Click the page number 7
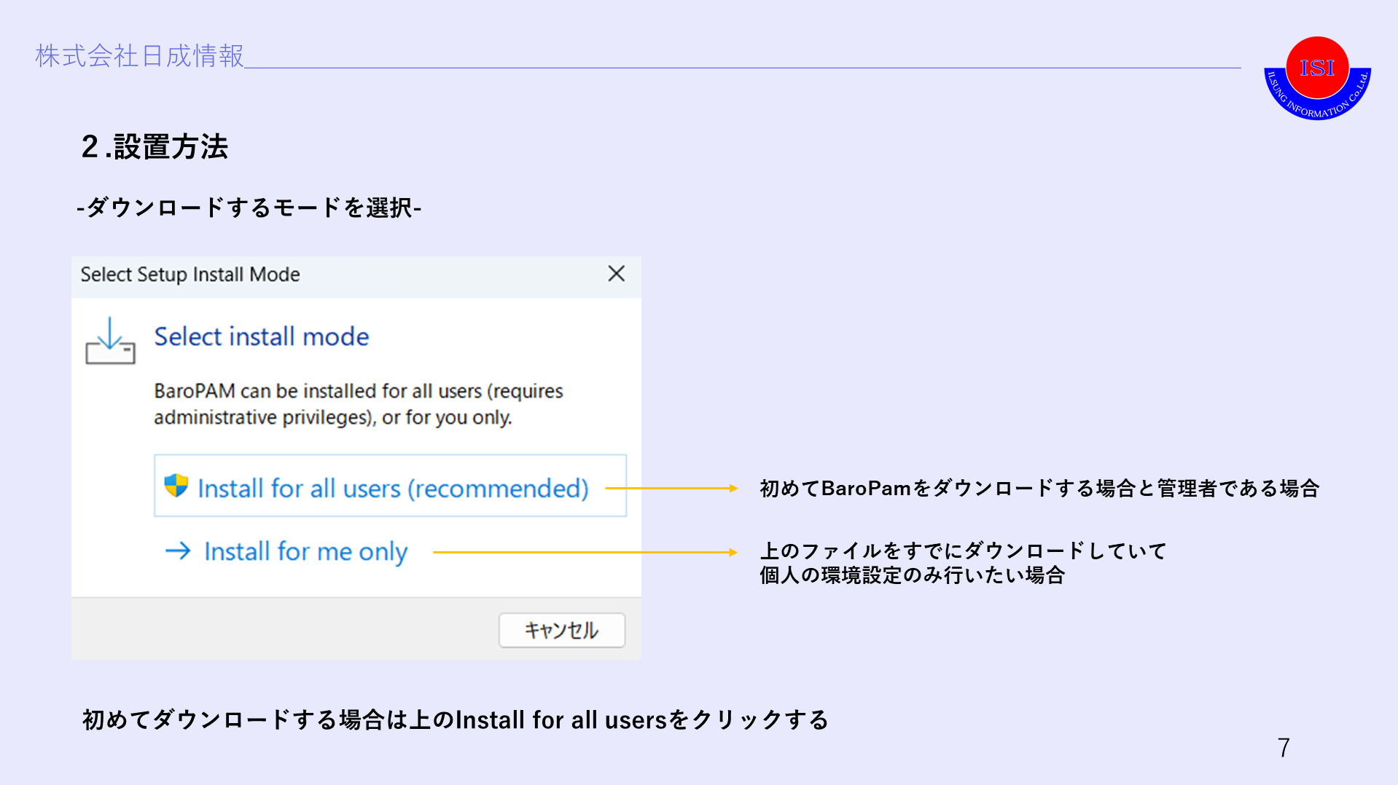This screenshot has width=1398, height=785. pos(1284,747)
